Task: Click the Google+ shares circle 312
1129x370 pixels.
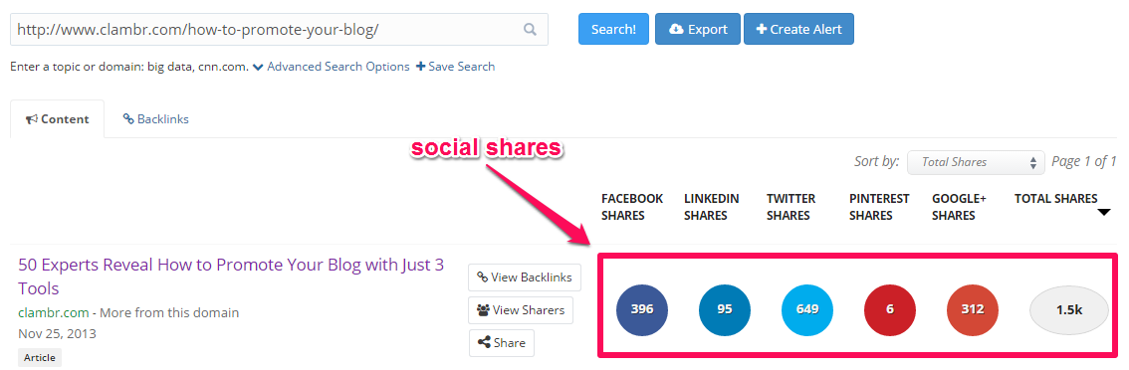Action: pos(973,308)
